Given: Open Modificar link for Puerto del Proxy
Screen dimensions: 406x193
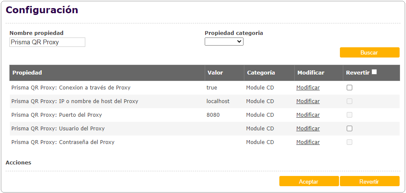Looking at the screenshot, I should point(308,115).
